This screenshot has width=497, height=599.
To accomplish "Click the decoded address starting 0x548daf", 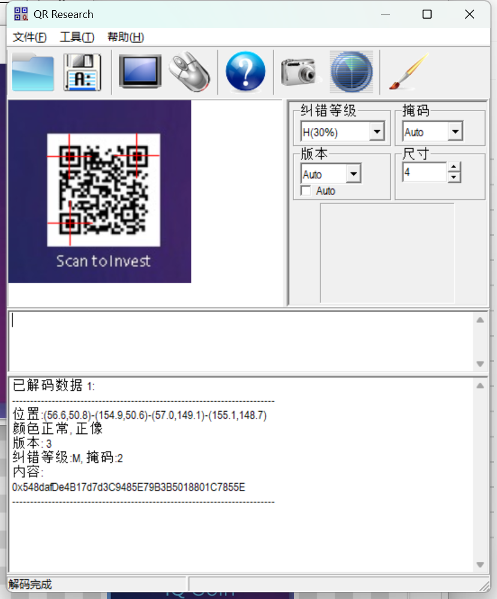I will click(x=128, y=487).
